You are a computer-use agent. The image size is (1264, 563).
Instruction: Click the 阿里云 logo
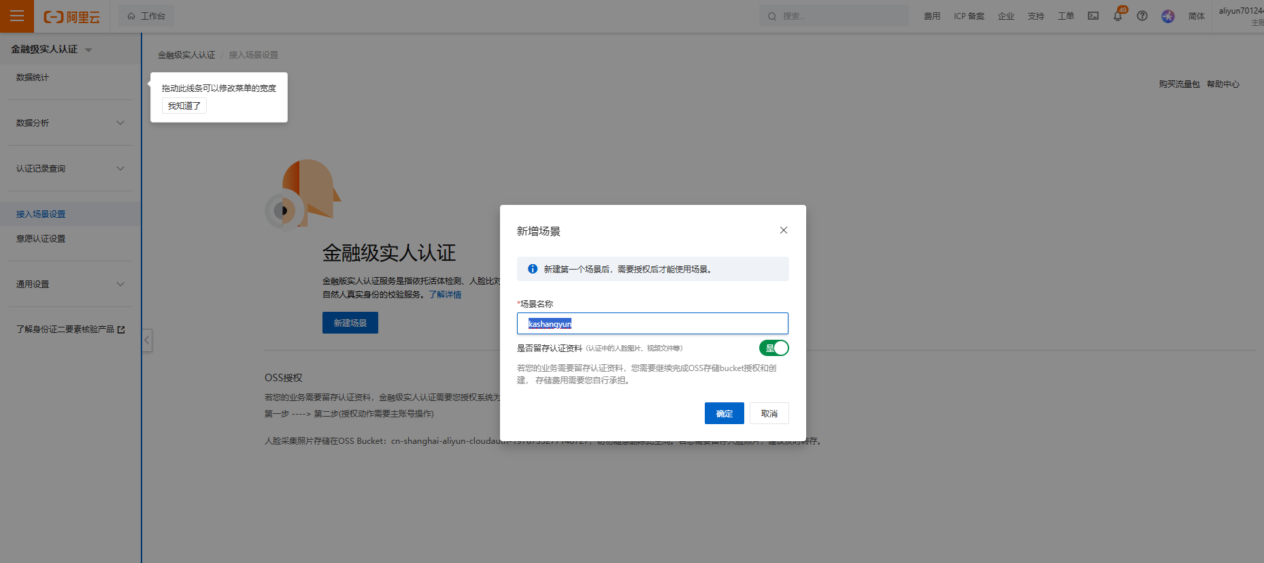tap(72, 17)
